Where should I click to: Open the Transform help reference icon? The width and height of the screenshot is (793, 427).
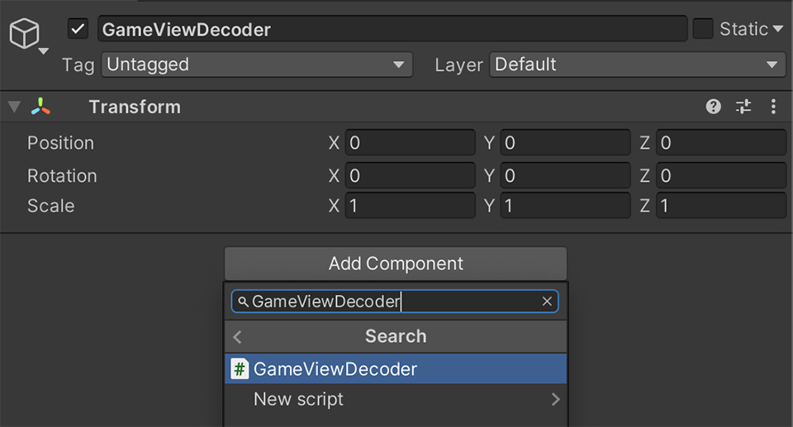coord(714,107)
